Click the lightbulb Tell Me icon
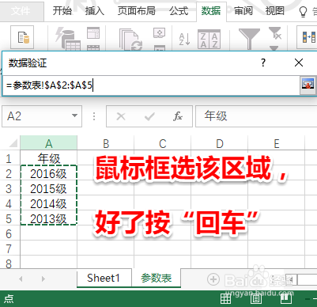 click(304, 12)
